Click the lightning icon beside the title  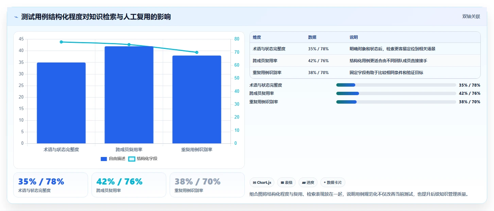pyautogui.click(x=16, y=17)
